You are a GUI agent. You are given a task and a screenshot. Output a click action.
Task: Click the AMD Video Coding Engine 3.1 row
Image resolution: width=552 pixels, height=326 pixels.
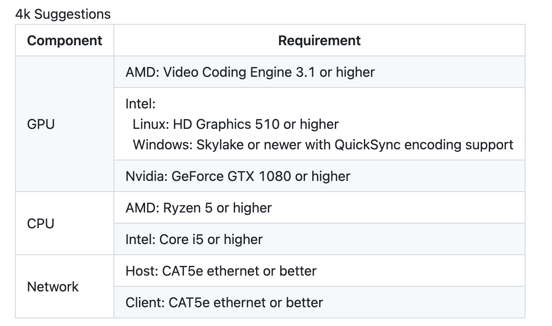tap(320, 72)
